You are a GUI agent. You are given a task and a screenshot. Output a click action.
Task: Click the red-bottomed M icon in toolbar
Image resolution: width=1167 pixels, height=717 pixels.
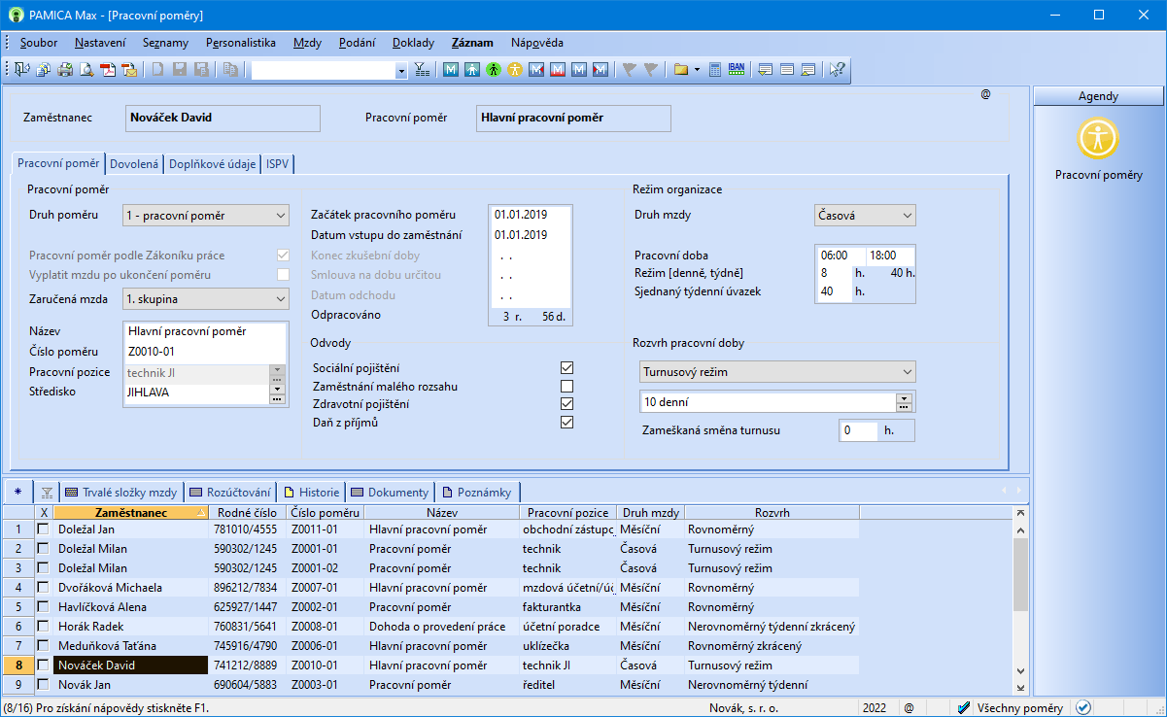pyautogui.click(x=557, y=70)
